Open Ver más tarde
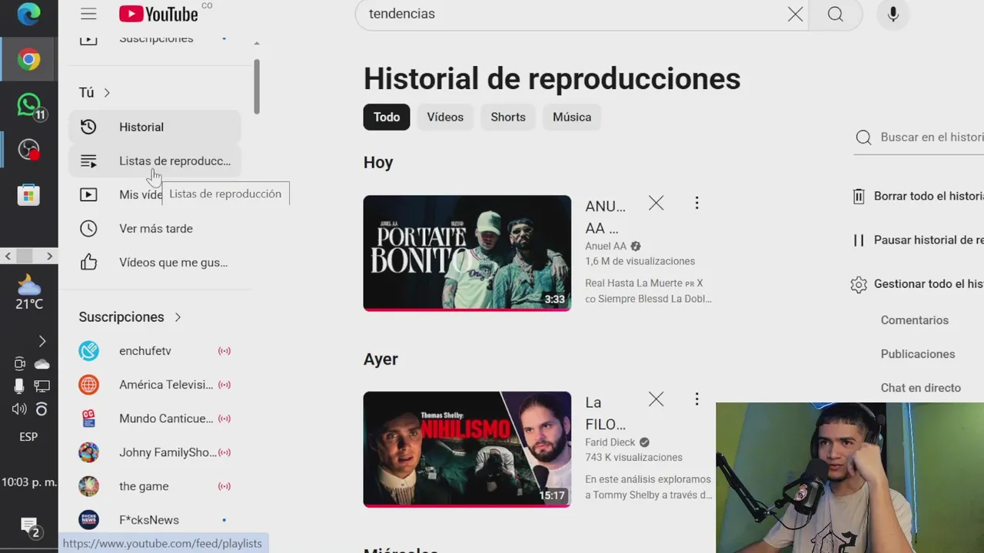 [155, 228]
